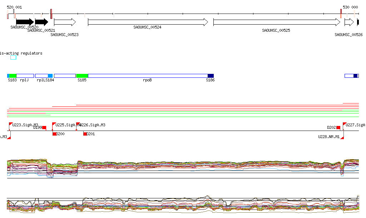The height and width of the screenshot is (218, 366).
Task: Select the green S183 segment
Action: (x=13, y=76)
